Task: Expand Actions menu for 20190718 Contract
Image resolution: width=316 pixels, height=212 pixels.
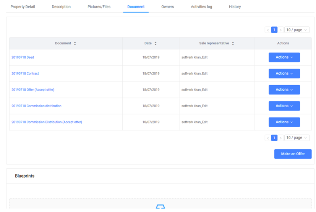Action: pos(284,73)
